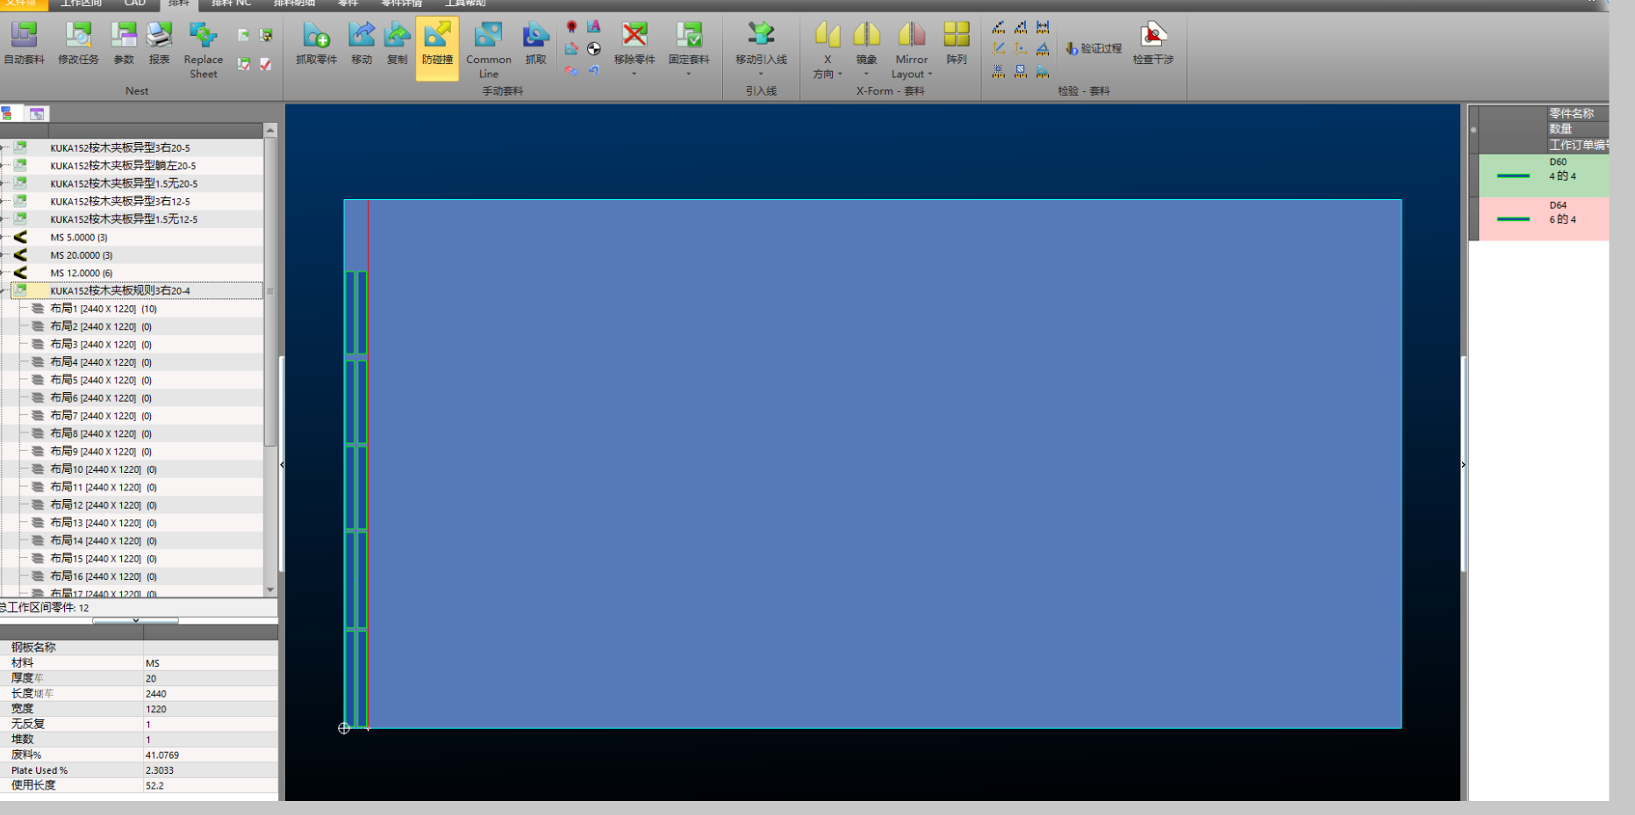
Task: Open the 报表 report printer tool
Action: 159,44
